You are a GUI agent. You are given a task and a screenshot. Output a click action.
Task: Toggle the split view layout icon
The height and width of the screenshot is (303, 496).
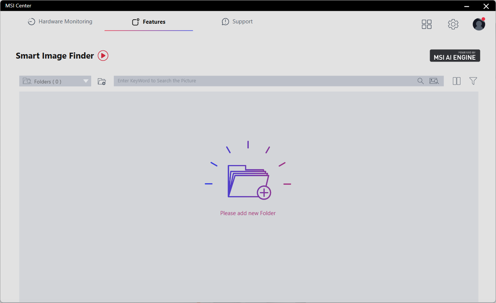(457, 81)
